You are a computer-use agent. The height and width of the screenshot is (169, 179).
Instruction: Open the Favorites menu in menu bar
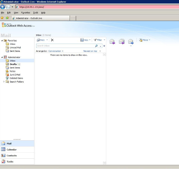tap(25, 13)
